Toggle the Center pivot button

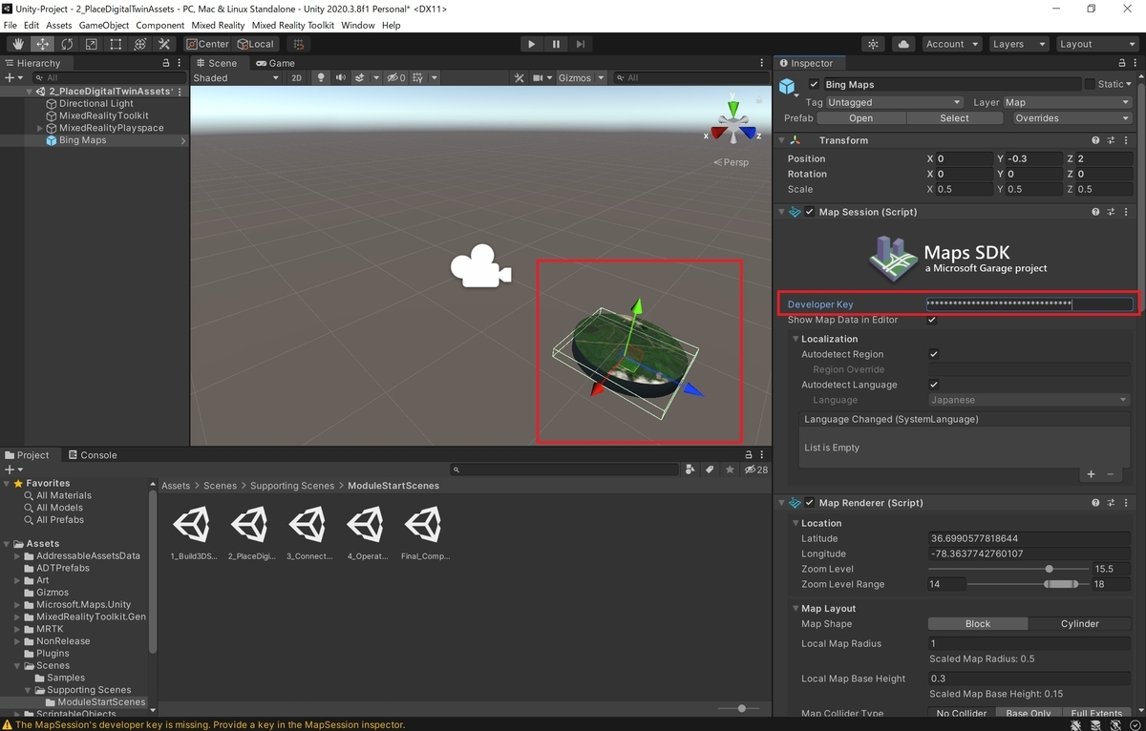pyautogui.click(x=208, y=44)
